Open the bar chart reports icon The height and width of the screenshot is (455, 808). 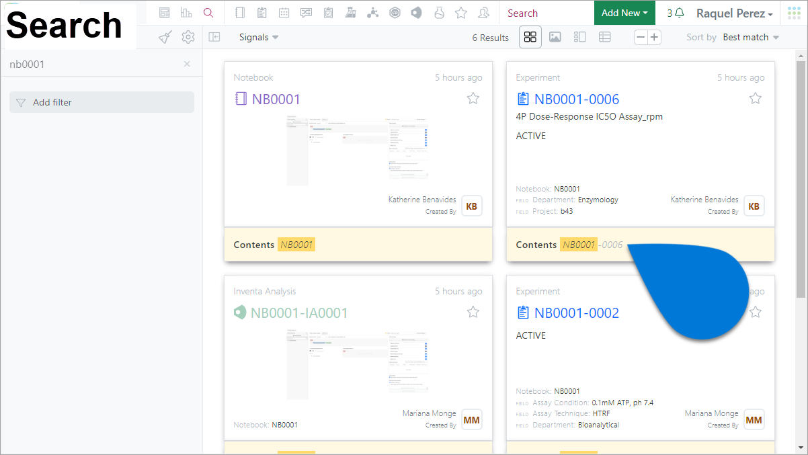[186, 13]
